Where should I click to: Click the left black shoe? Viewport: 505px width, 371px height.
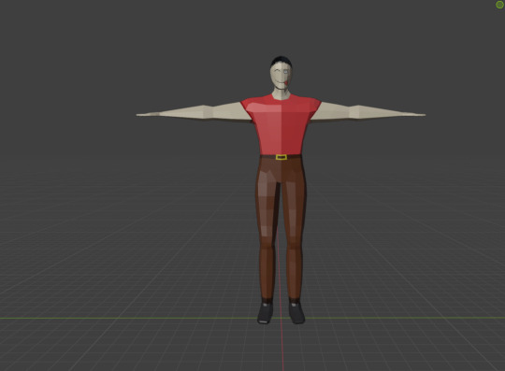click(x=266, y=313)
